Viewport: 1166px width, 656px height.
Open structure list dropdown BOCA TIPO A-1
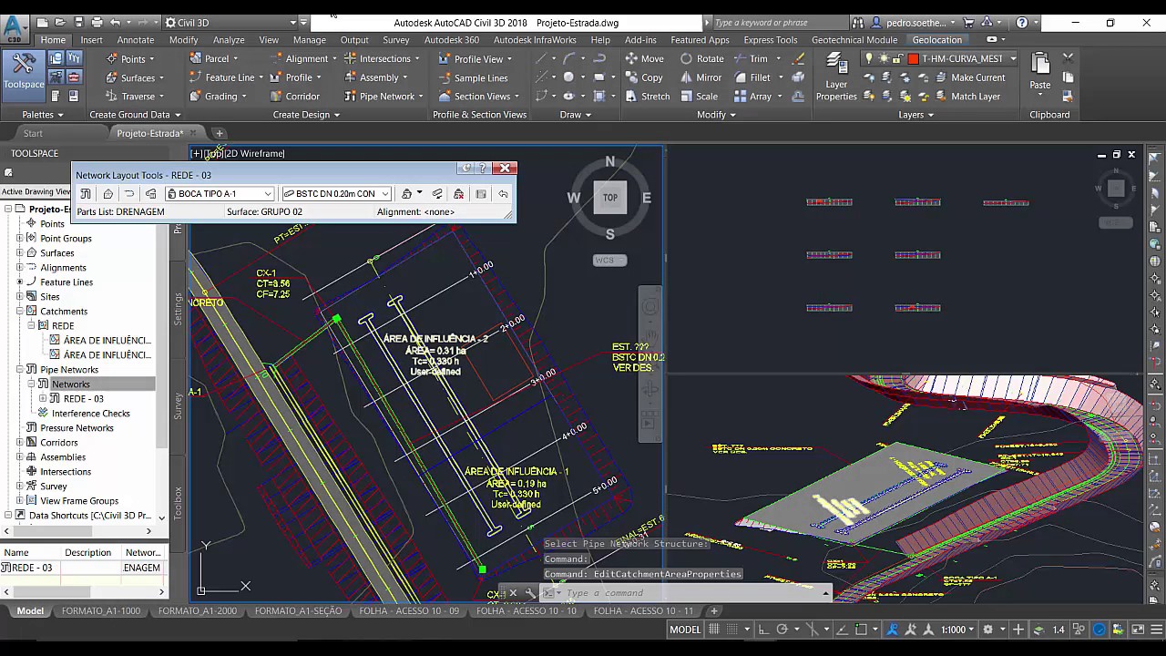(219, 194)
